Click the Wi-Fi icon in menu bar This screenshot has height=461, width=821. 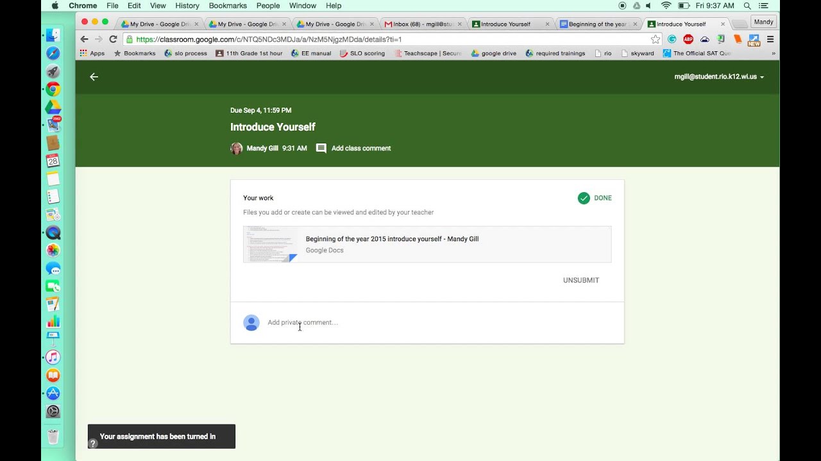(x=666, y=6)
